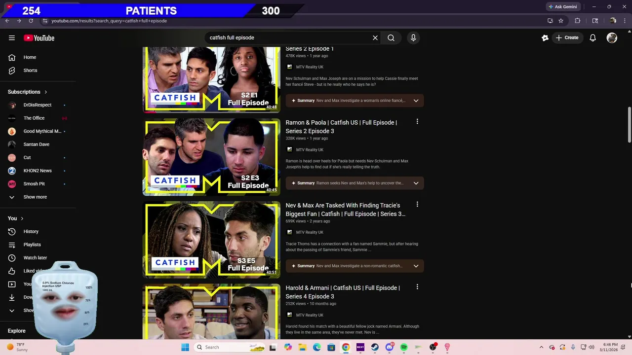632x355 pixels.
Task: Open the notifications bell
Action: coord(593,37)
